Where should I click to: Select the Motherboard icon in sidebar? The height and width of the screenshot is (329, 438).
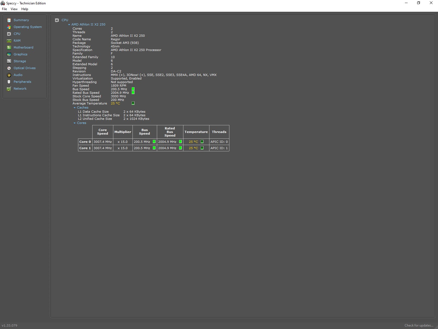(9, 47)
